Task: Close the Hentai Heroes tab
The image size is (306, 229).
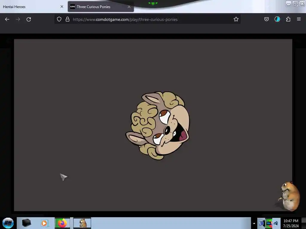Action: [62, 7]
